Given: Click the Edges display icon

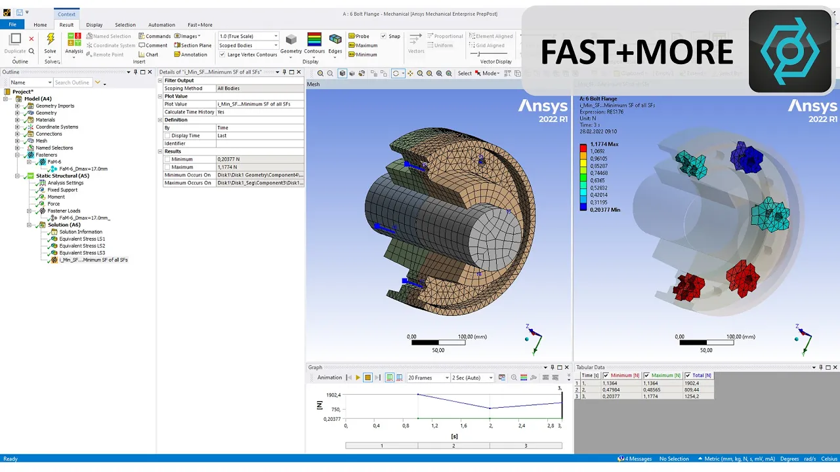Looking at the screenshot, I should [335, 41].
